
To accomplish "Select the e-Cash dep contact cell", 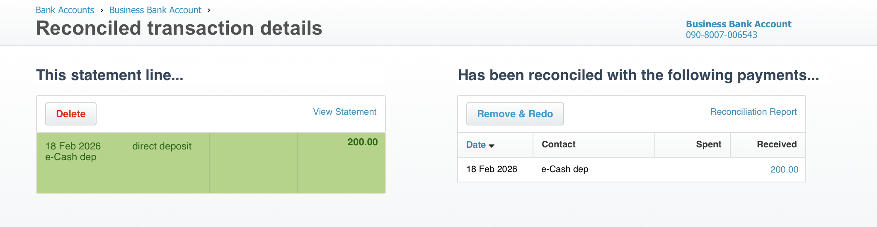I will click(x=564, y=169).
